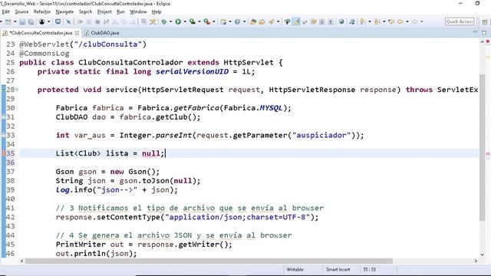
Task: Select the ClubConsultaControlador.java tab
Action: tap(41, 33)
